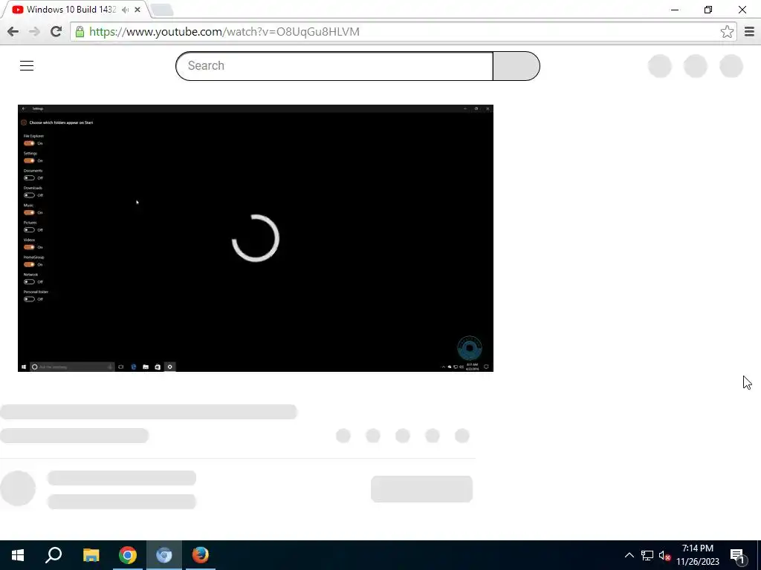
Task: Go back to the previous page in Chrome
Action: [x=13, y=32]
